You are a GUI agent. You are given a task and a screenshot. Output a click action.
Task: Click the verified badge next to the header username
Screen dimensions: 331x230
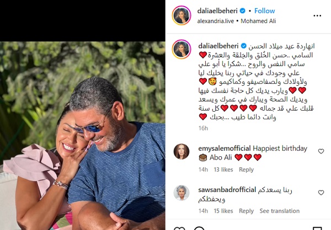tap(243, 11)
